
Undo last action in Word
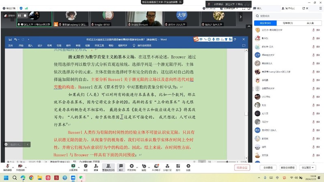pyautogui.click(x=16, y=39)
